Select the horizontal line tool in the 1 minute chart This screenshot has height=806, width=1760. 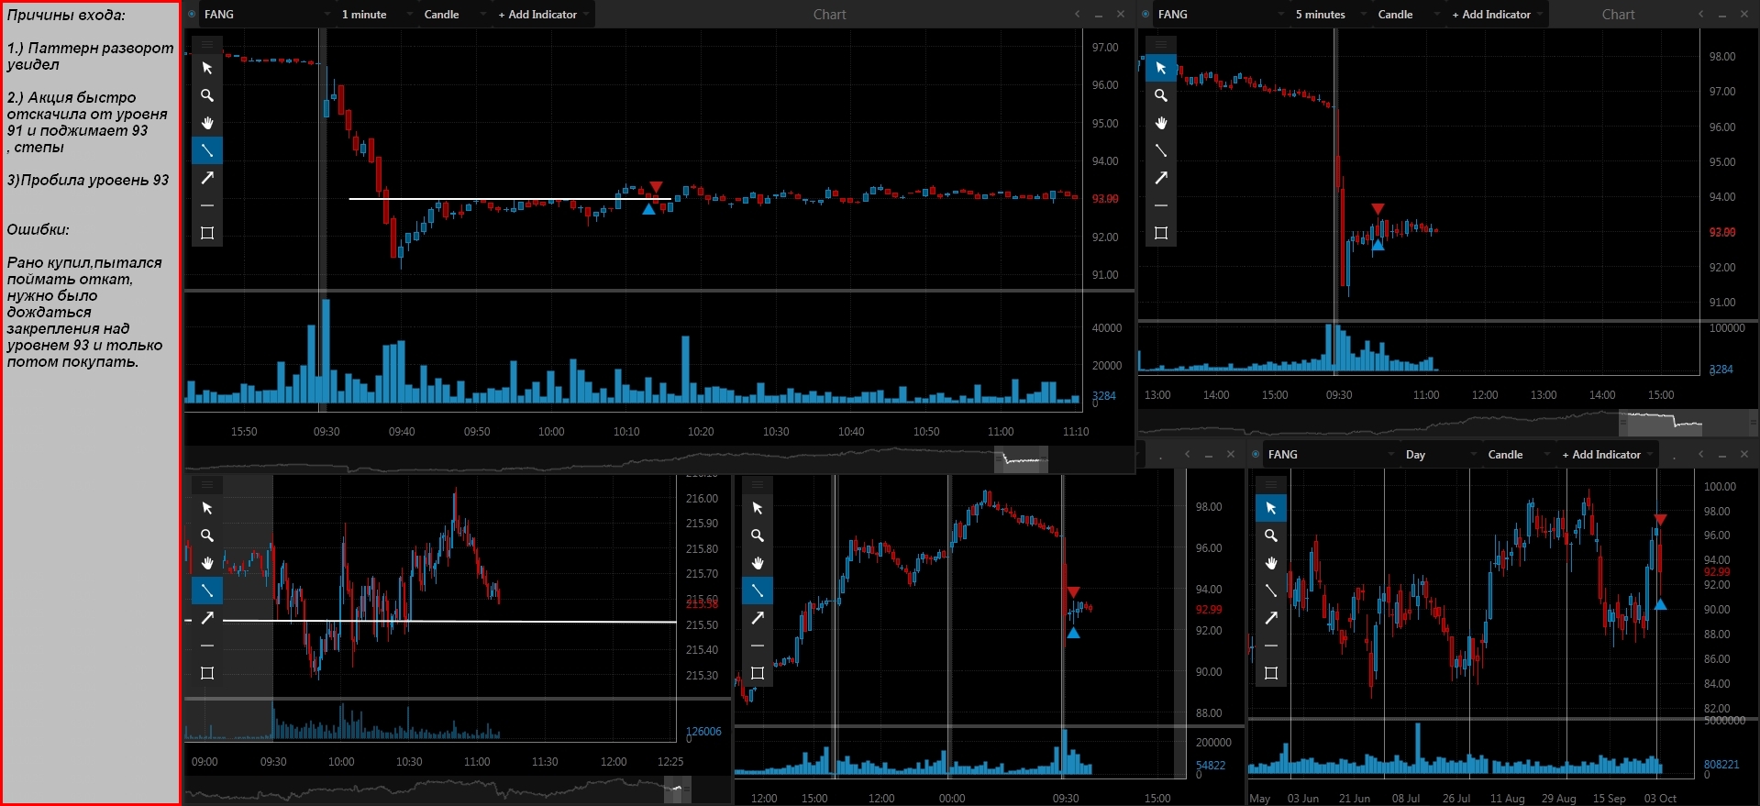point(207,205)
